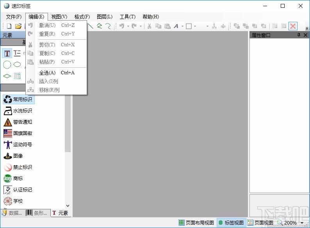Click the insert column toolbar icon
This screenshot has height=228, width=310.
214,26
